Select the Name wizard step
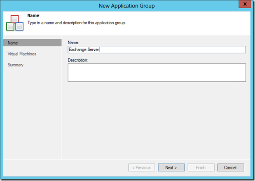The width and height of the screenshot is (255, 181). (32, 43)
